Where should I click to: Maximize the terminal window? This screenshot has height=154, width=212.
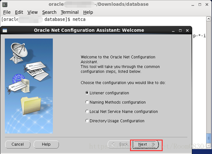200,5
